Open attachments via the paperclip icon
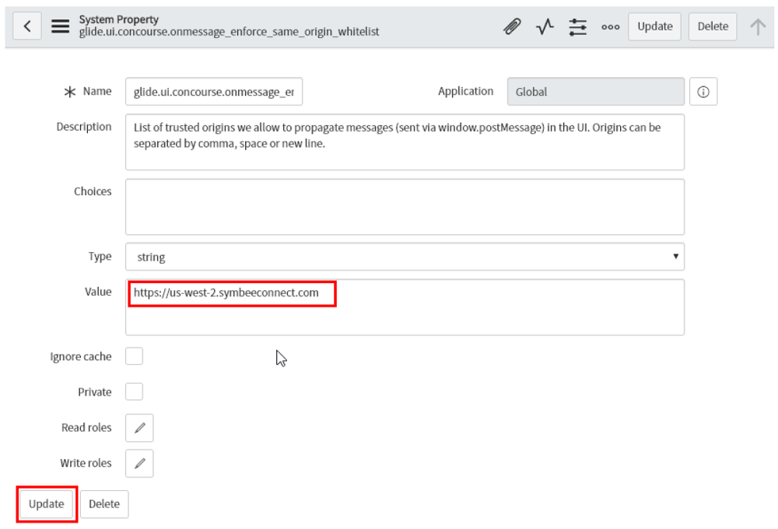The width and height of the screenshot is (778, 529). click(x=512, y=26)
